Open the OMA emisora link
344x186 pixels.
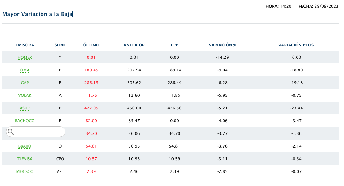[x=25, y=70]
